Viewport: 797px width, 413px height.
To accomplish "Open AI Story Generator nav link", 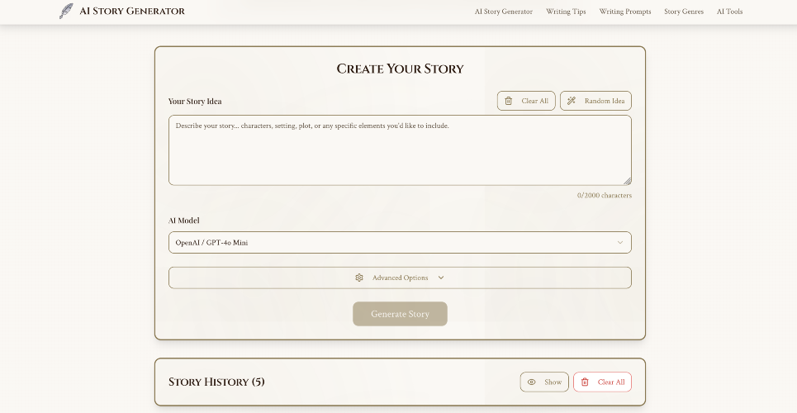I will [x=503, y=12].
